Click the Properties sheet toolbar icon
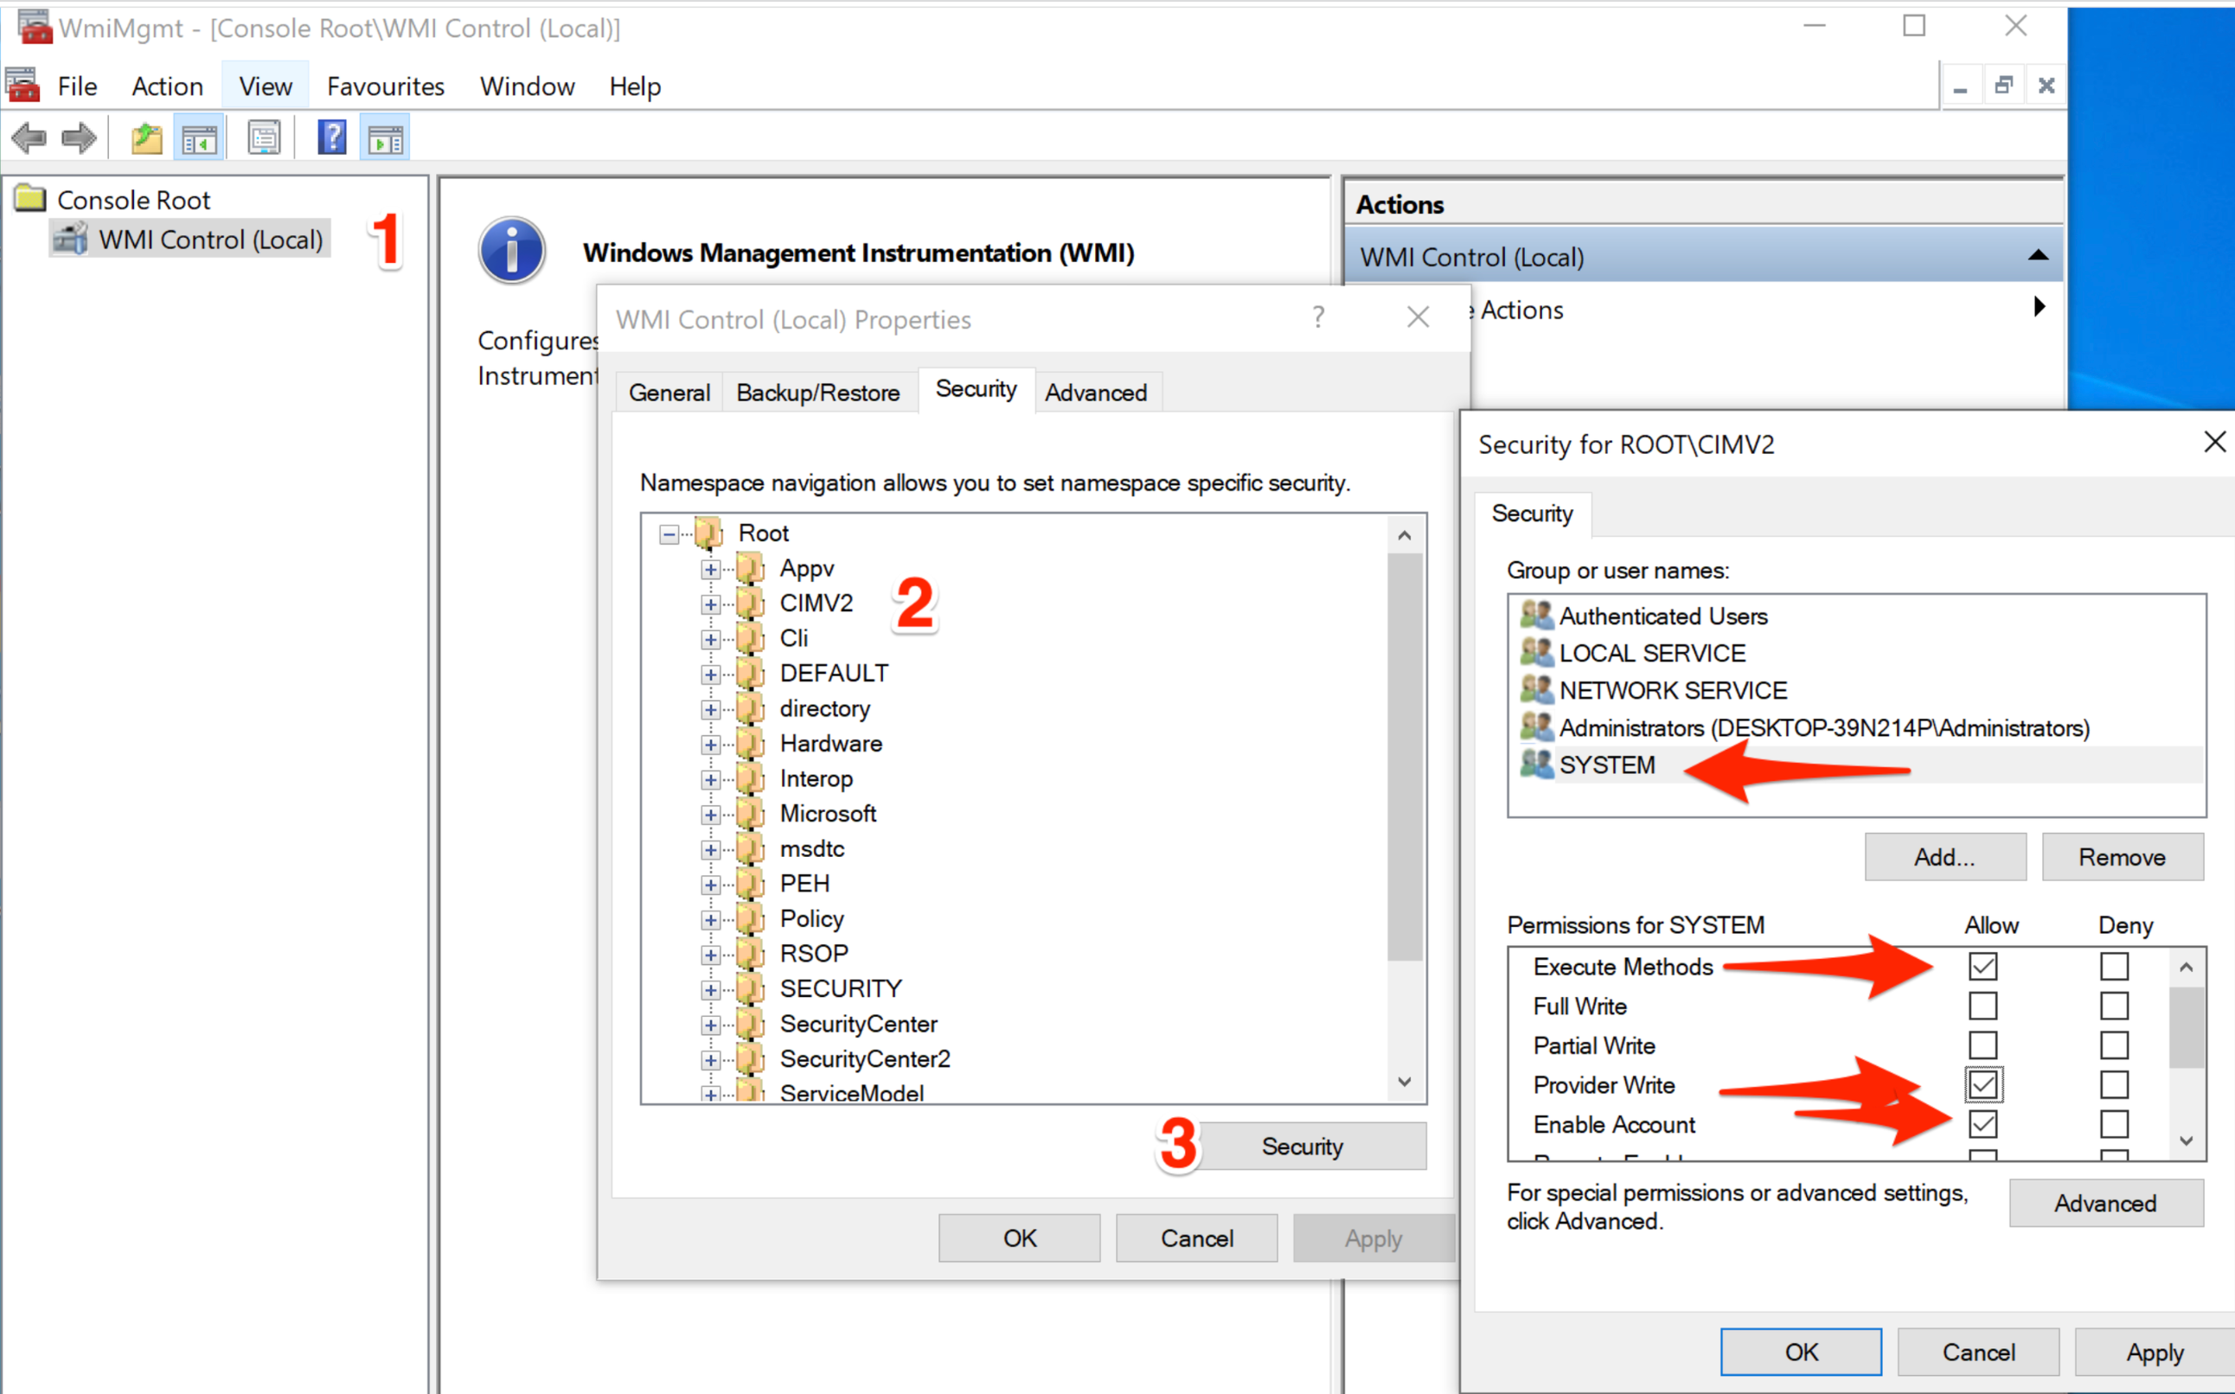The width and height of the screenshot is (2235, 1394). pos(264,139)
